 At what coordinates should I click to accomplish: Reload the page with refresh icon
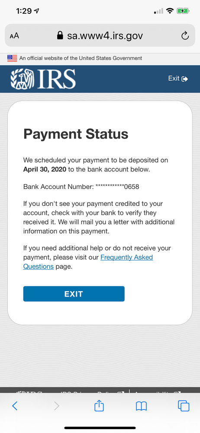pos(185,36)
